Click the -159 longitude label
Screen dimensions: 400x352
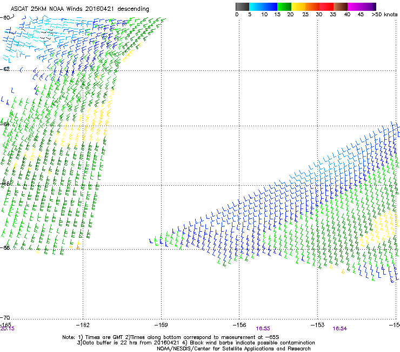click(x=161, y=325)
